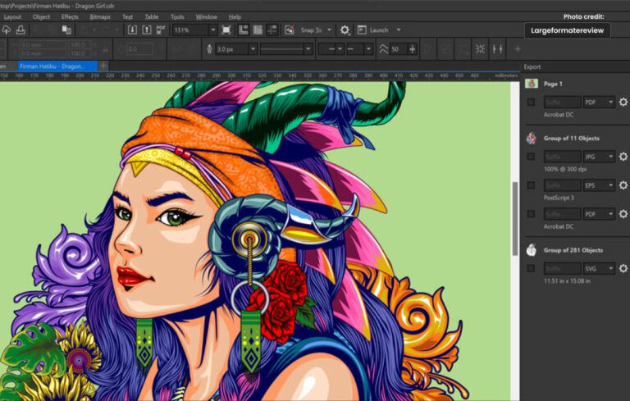
Task: Expand the Launch dropdown arrow
Action: 399,30
